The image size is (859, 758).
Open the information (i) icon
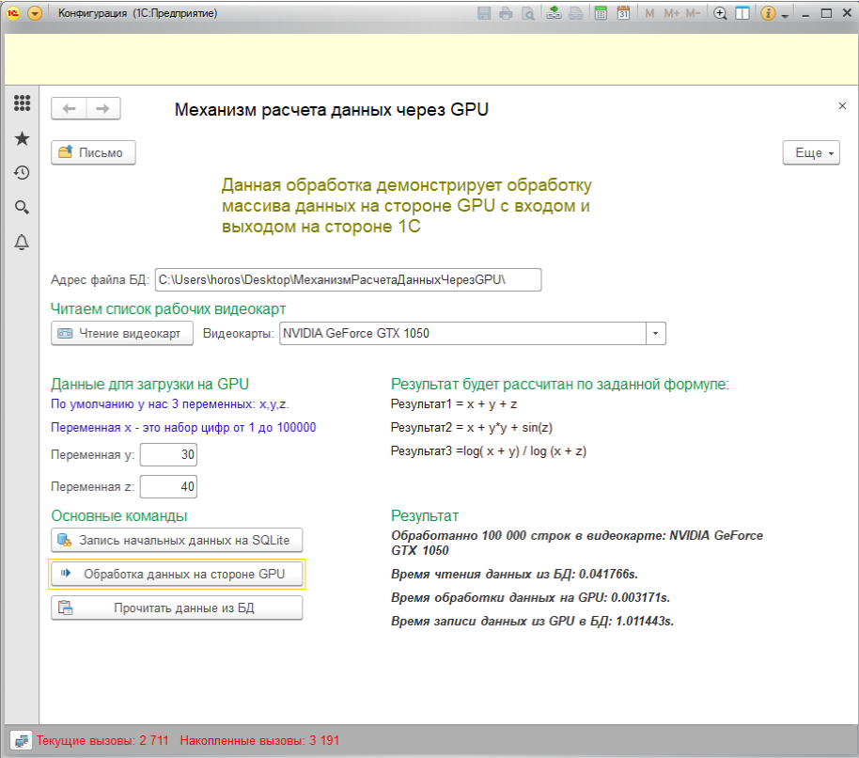click(768, 13)
